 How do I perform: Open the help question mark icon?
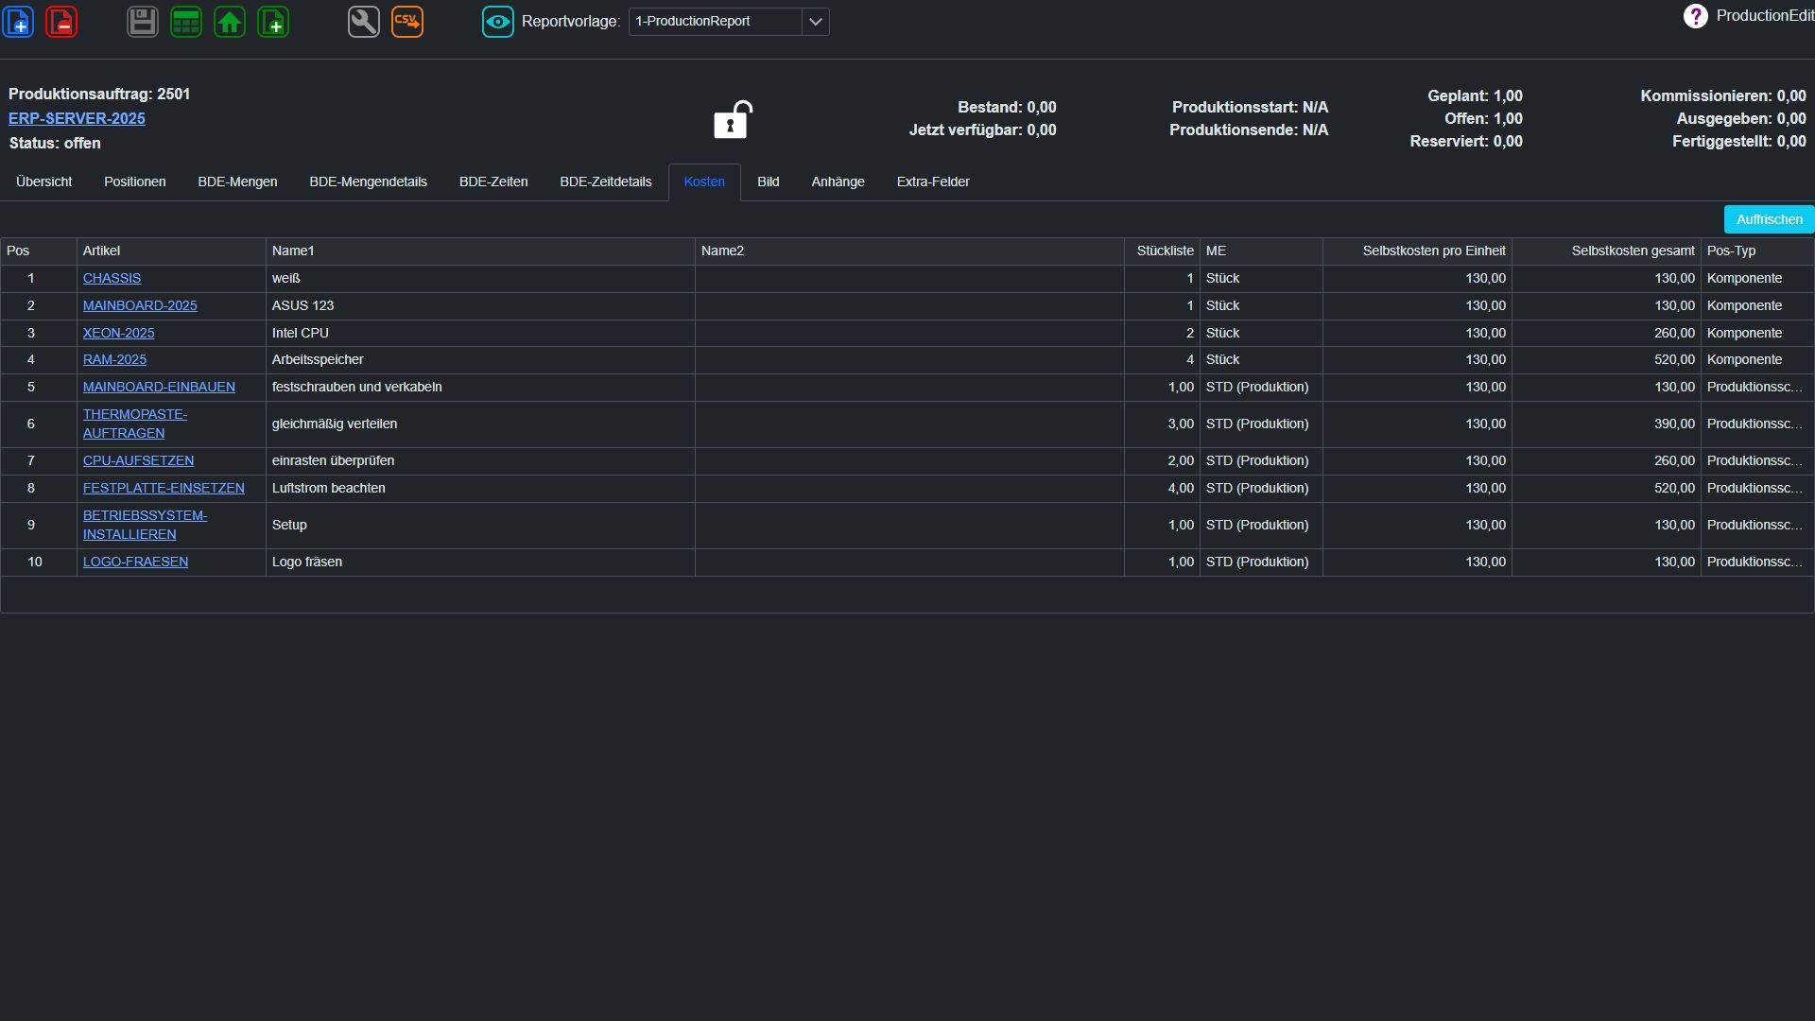(1696, 16)
